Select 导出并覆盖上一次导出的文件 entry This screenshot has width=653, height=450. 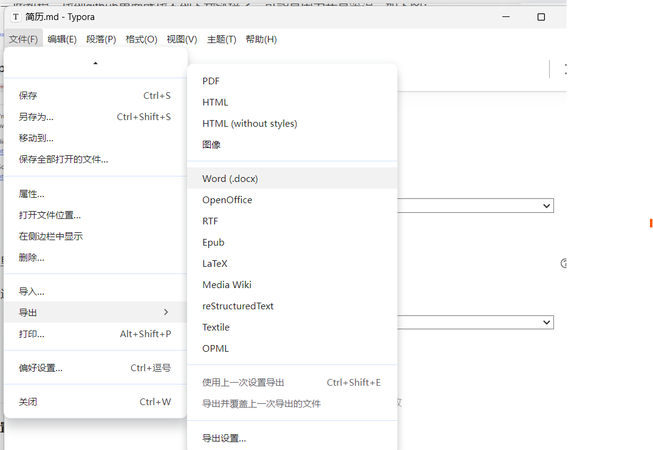pyautogui.click(x=292, y=404)
